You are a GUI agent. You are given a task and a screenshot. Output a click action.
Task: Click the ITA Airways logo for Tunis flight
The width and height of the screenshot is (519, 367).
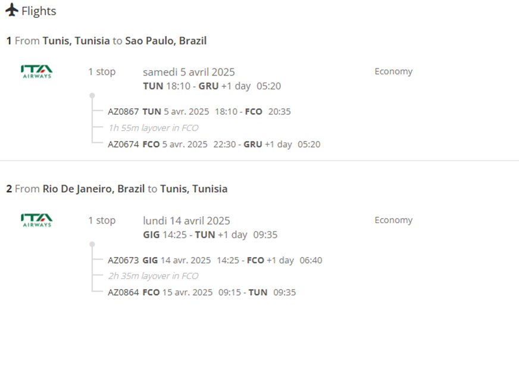pyautogui.click(x=36, y=71)
